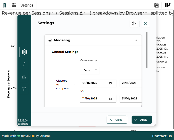Image resolution: width=174 pixels, height=140 pixels.
Task: Switch to the bar chart sidebar tab
Action: tap(24, 77)
